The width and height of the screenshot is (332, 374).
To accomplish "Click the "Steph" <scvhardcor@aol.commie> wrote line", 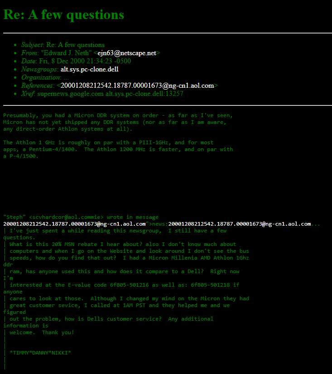I will coord(81,217).
